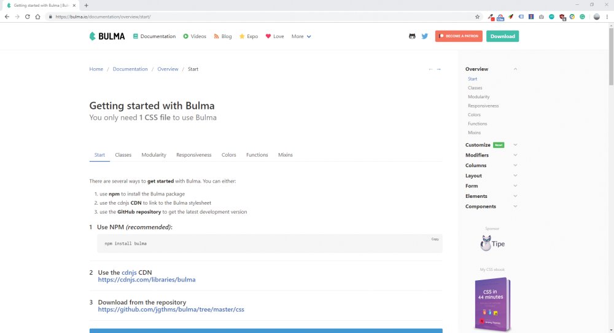Switch to the Responsiveness tab
Viewport: 614px width, 333px height.
pyautogui.click(x=193, y=155)
